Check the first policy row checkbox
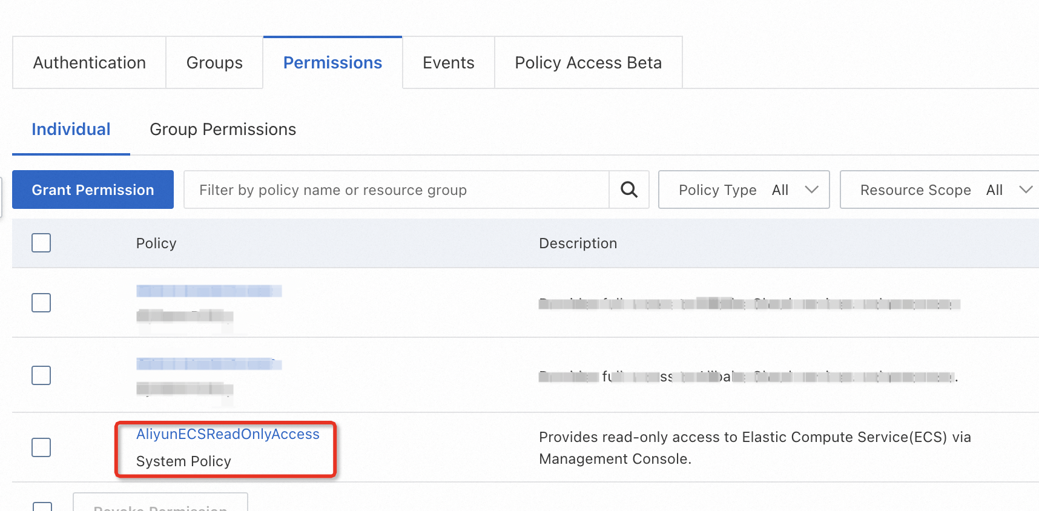Viewport: 1039px width, 511px height. click(x=41, y=303)
